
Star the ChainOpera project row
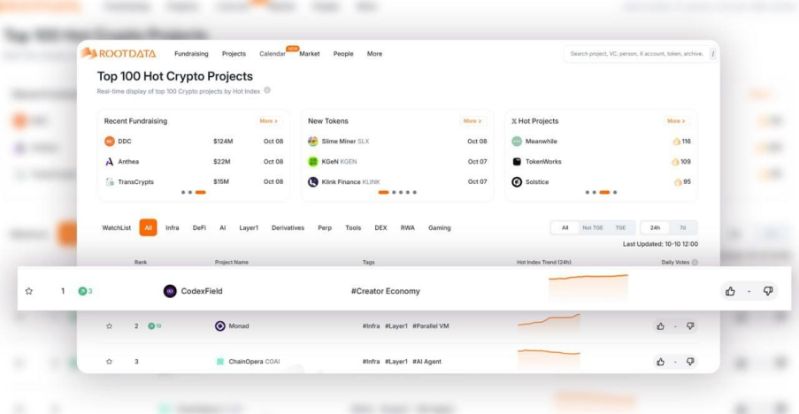pyautogui.click(x=109, y=362)
